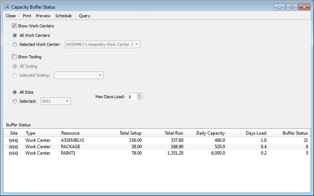The height and width of the screenshot is (196, 314).
Task: Increase Max Days Load with up arrow
Action: click(140, 95)
